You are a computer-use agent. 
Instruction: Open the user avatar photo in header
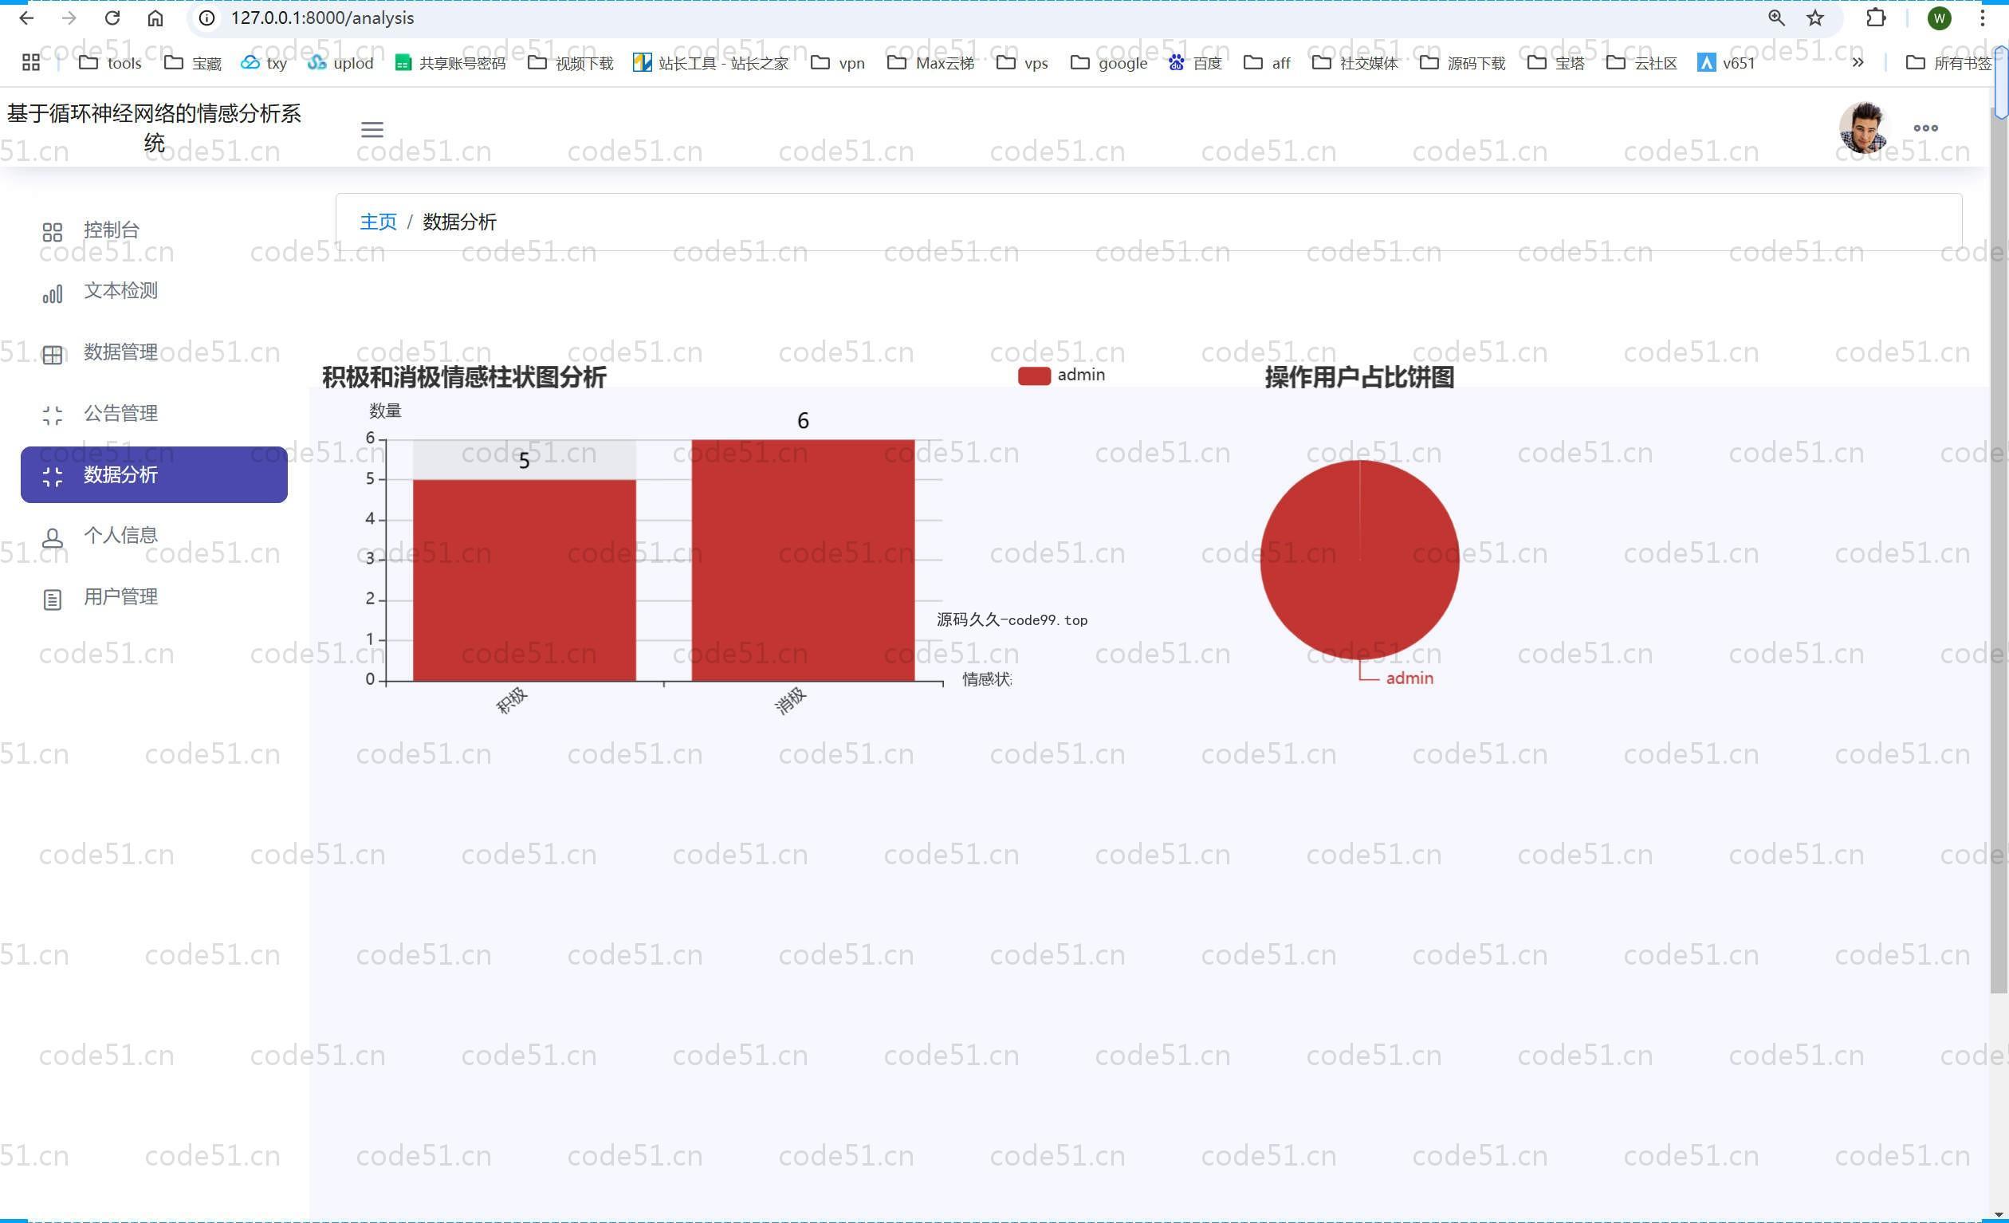pos(1863,128)
